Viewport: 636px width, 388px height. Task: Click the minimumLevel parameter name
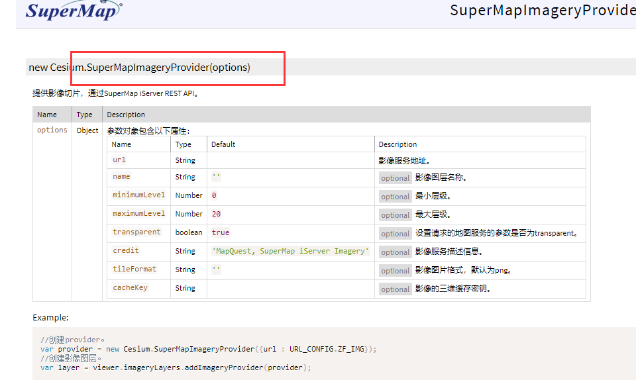coord(138,195)
